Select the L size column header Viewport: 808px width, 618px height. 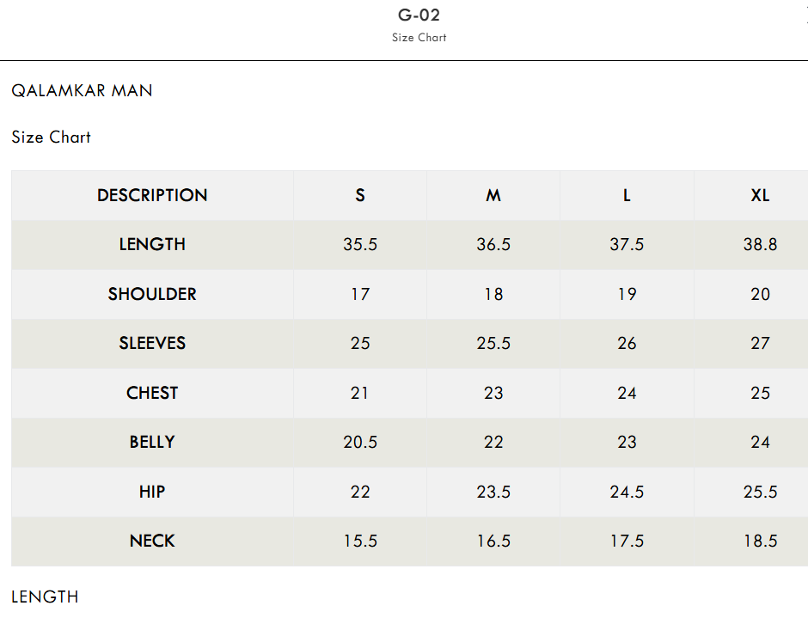coord(627,195)
